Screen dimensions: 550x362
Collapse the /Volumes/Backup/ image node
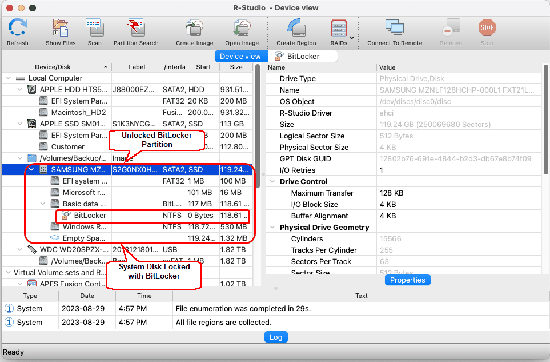pyautogui.click(x=20, y=158)
